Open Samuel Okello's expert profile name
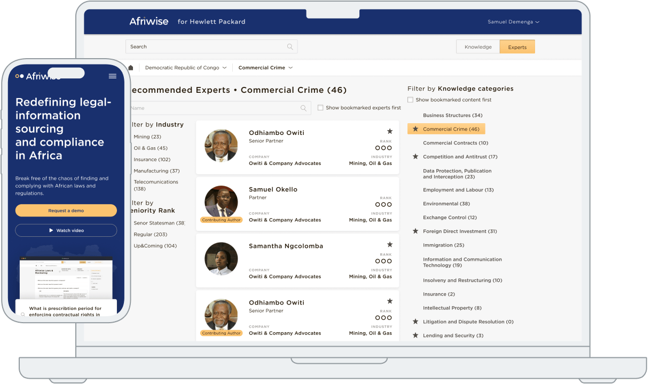652x384 pixels. click(273, 189)
